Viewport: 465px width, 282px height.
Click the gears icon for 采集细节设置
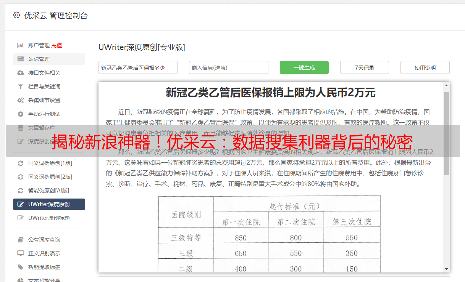(x=21, y=100)
